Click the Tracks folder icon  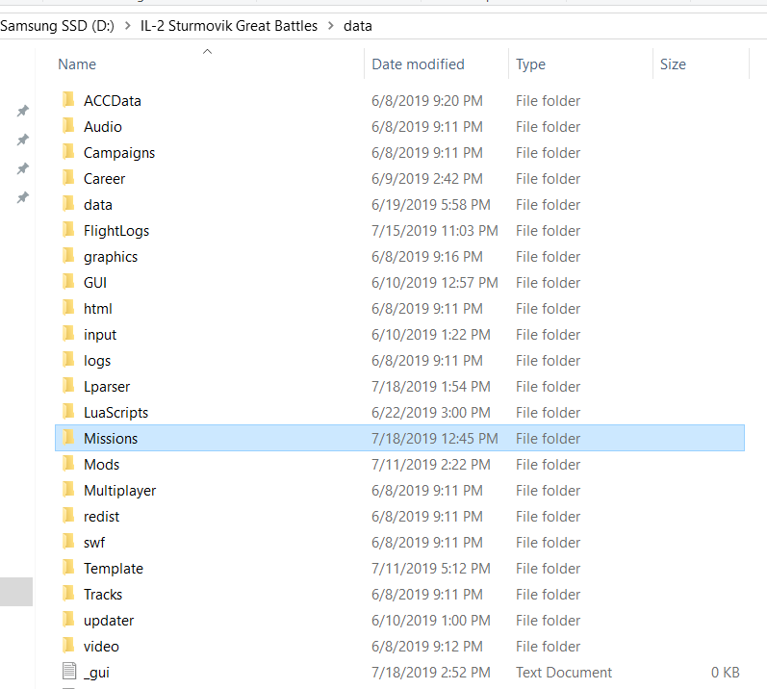pyautogui.click(x=69, y=593)
